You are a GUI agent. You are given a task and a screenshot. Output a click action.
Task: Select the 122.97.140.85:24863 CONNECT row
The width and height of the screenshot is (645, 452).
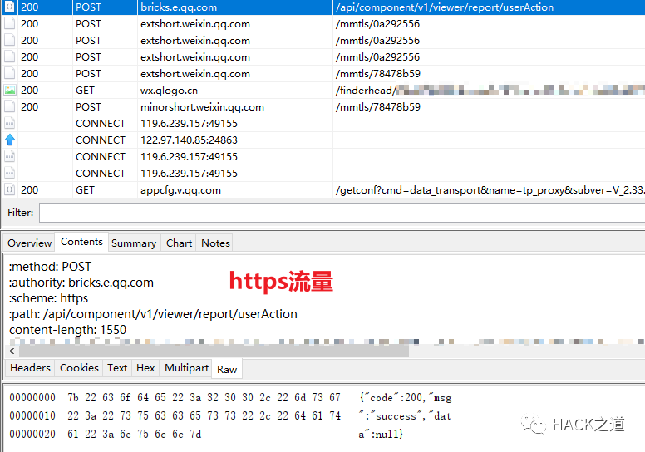322,140
